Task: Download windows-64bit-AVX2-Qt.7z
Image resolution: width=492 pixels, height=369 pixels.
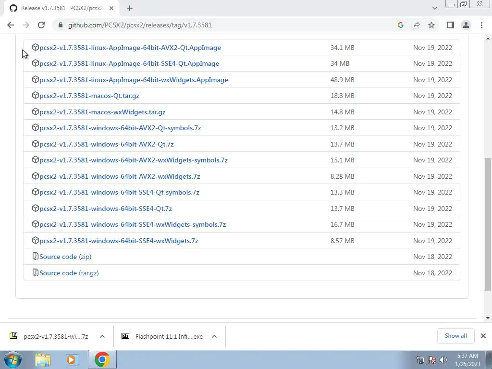Action: point(107,144)
